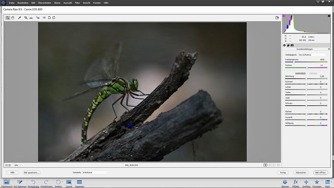Switch to the Detail sharpening tab

288,45
